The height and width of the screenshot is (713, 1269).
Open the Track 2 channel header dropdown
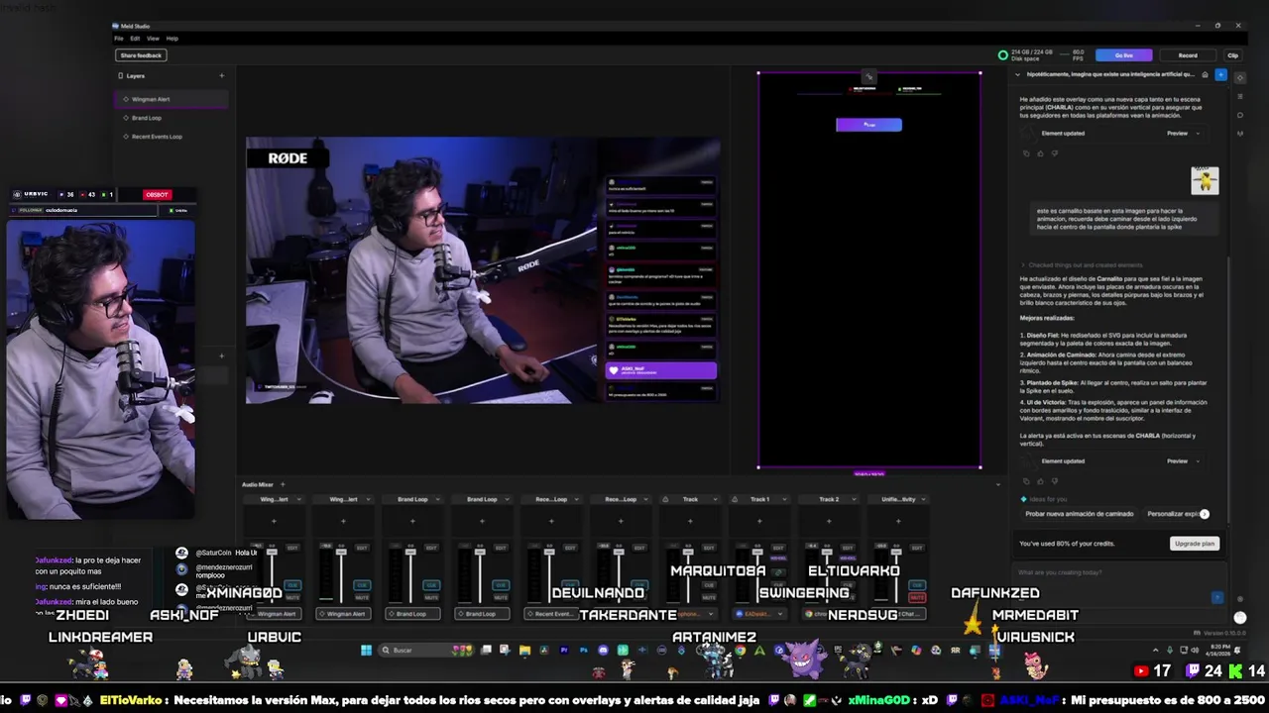854,499
